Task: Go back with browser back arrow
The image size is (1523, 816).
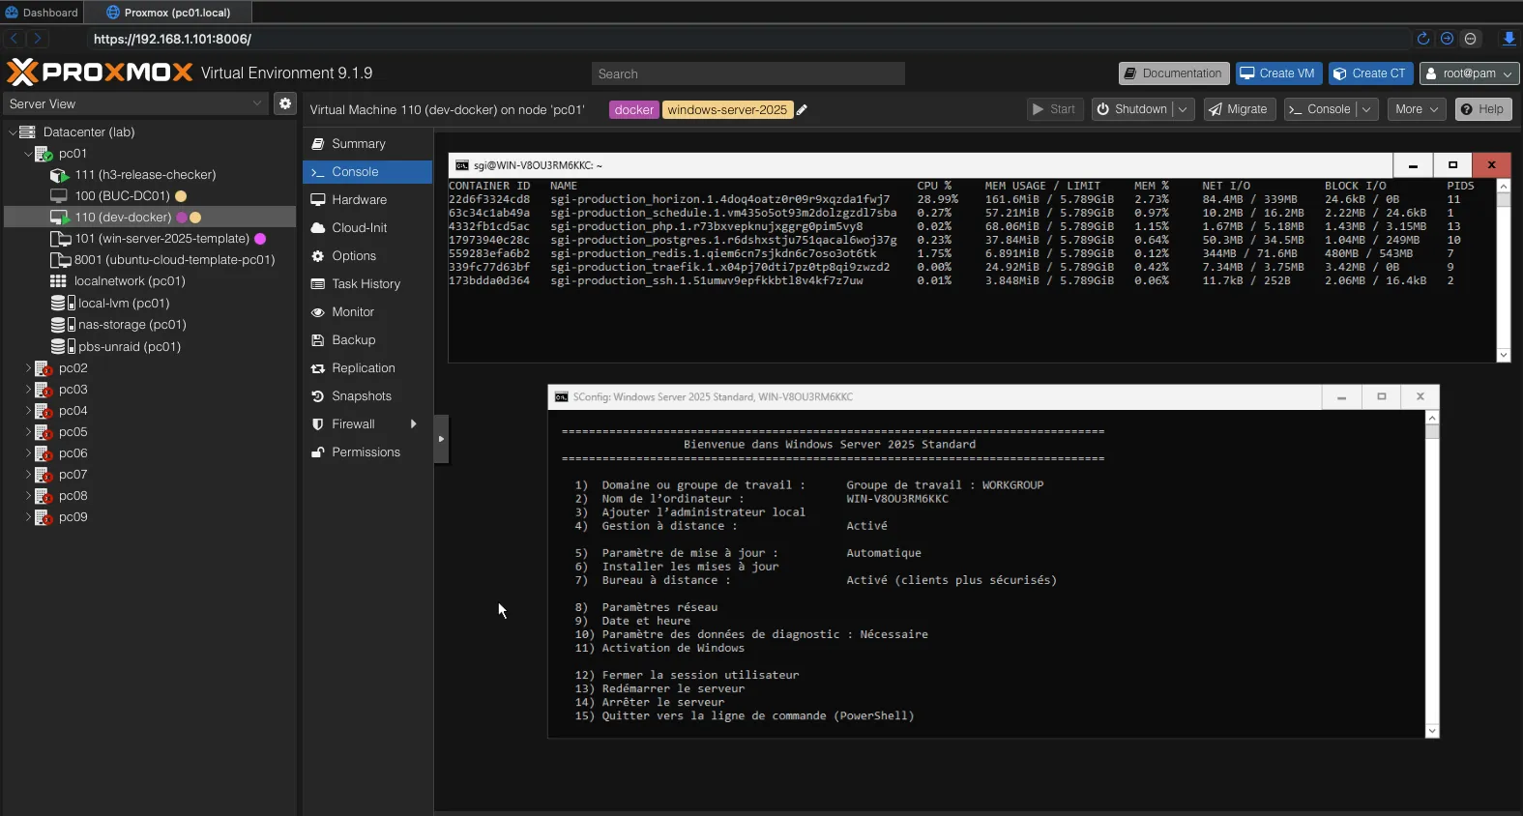Action: (x=15, y=39)
